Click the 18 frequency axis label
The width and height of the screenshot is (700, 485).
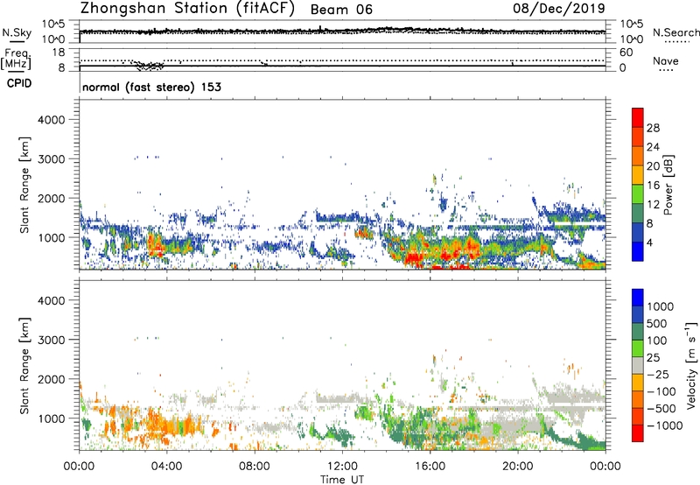pos(59,53)
